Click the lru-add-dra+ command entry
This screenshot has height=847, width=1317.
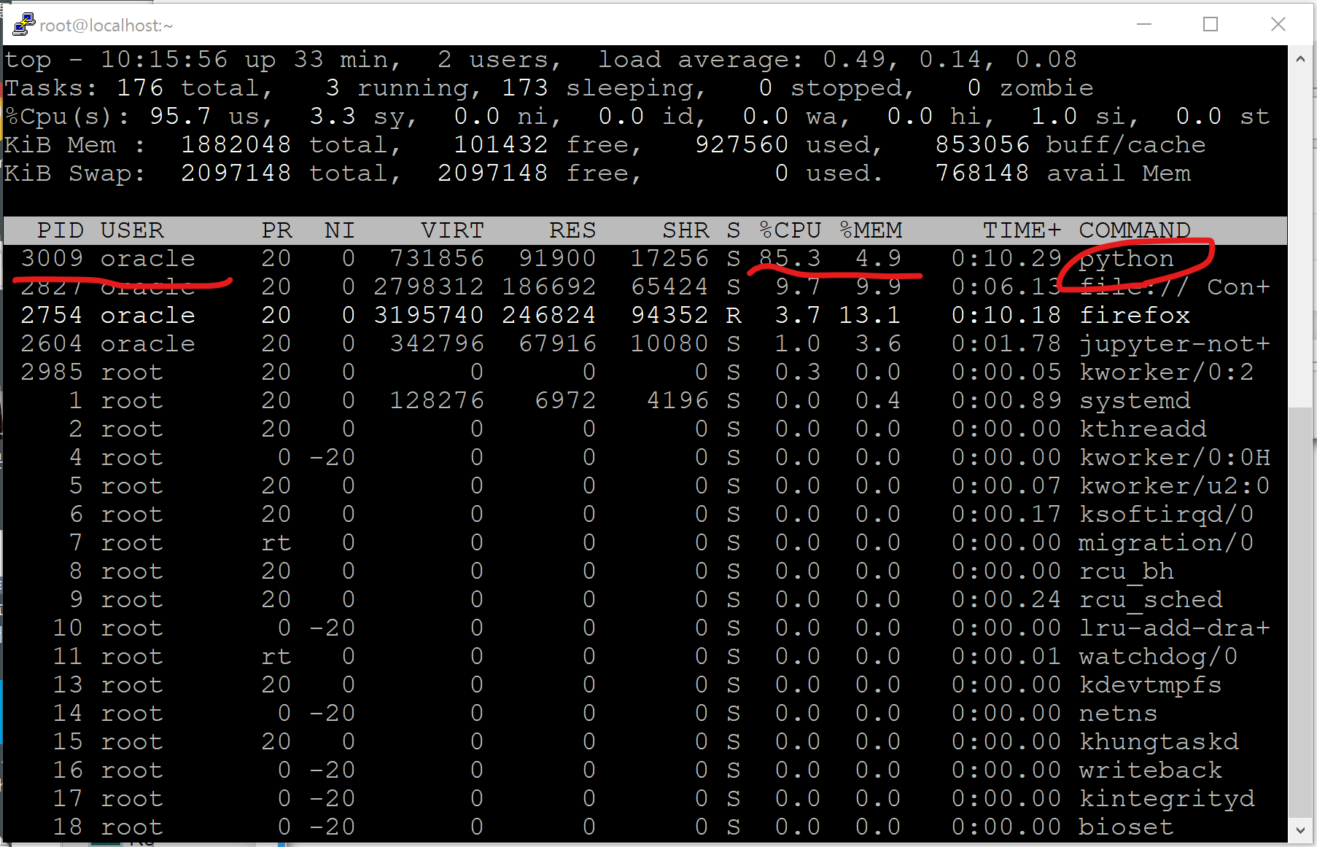point(1175,628)
